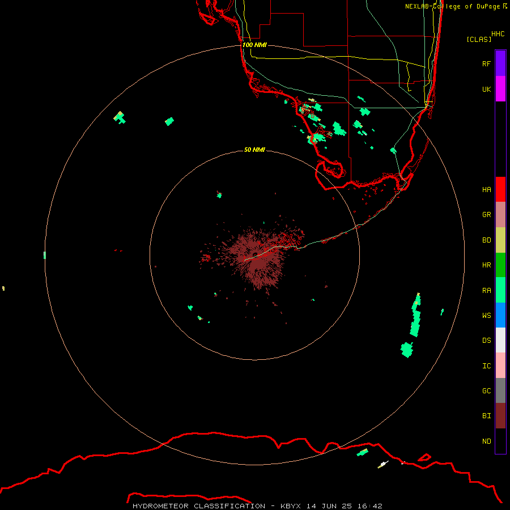
Task: Click the white dry snow echo near bottom right
Action: [384, 464]
